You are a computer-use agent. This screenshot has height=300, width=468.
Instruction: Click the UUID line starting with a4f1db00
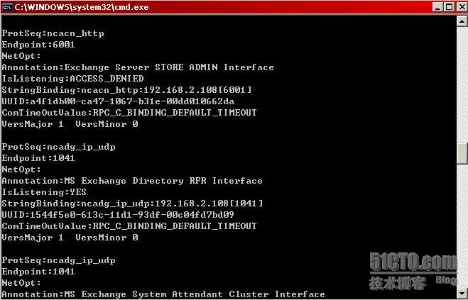tap(118, 101)
